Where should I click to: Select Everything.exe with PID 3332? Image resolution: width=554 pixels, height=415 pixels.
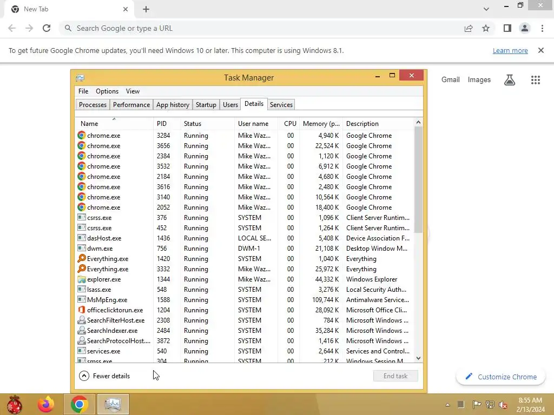(x=245, y=269)
